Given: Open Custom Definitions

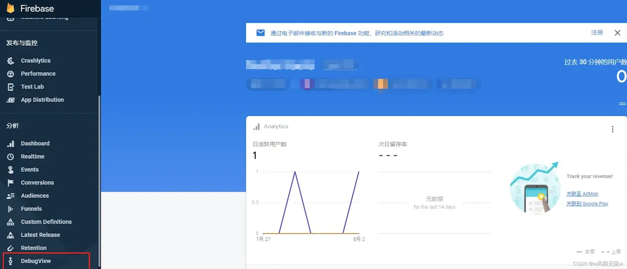Looking at the screenshot, I should click(46, 221).
